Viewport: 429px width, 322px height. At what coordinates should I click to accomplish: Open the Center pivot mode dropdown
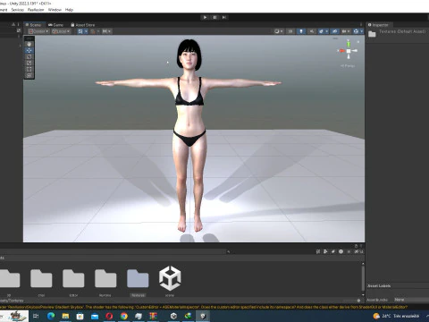(38, 31)
